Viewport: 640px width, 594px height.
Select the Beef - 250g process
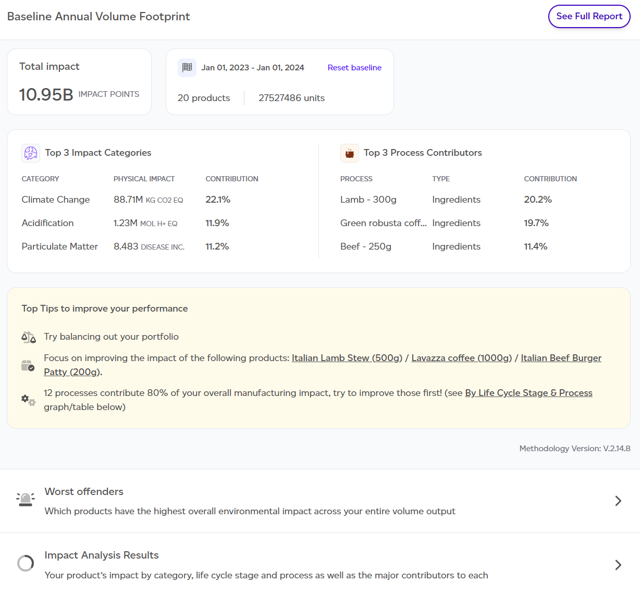pyautogui.click(x=366, y=246)
